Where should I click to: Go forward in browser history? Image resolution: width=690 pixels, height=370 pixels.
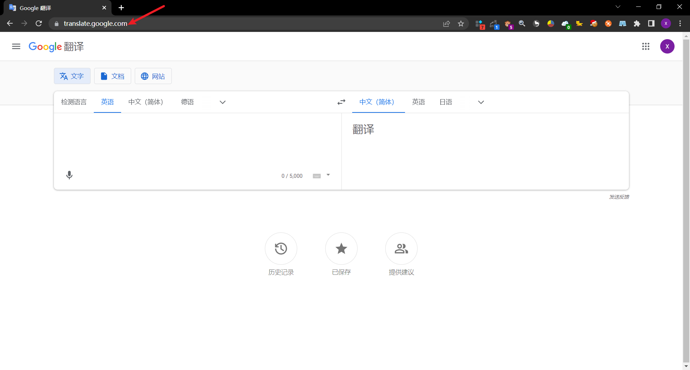24,23
